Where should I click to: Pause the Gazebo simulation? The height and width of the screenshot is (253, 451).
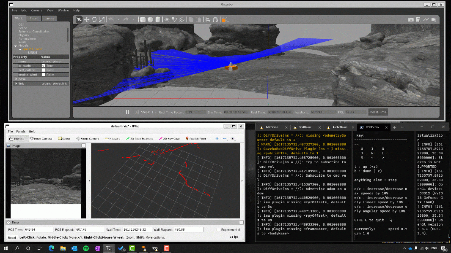(127, 112)
